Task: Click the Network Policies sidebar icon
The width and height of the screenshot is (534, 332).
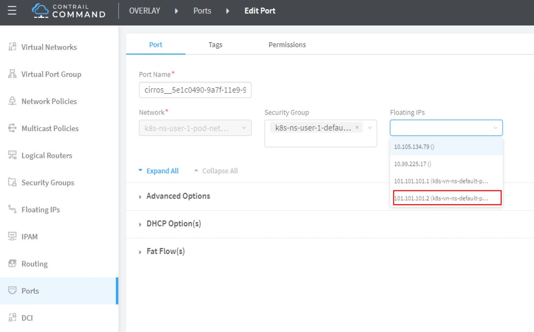Action: click(12, 101)
